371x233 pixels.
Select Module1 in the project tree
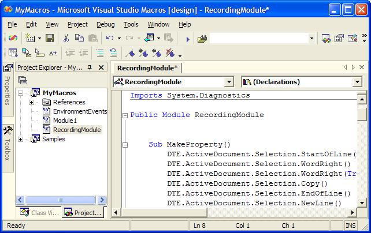(x=65, y=121)
